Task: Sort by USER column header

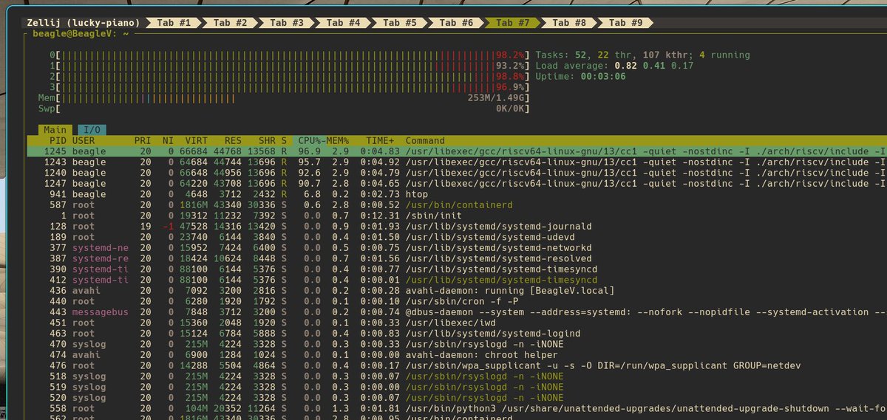Action: 84,140
